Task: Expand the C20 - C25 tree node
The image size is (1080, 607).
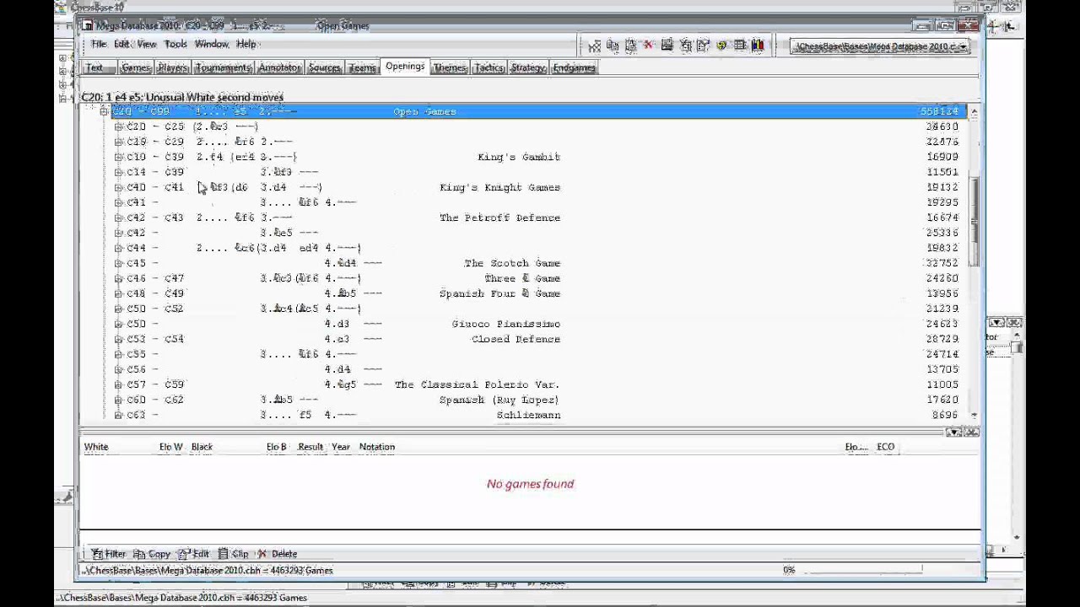Action: point(118,126)
